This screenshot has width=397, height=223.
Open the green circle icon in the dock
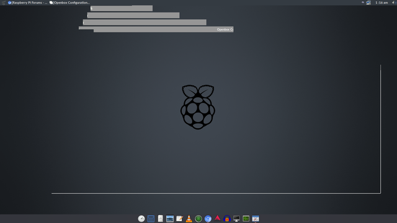point(198,219)
